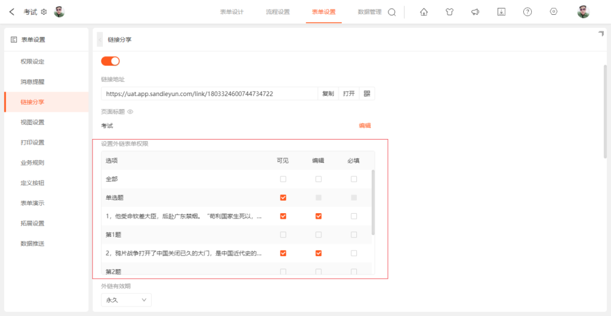Copy the share link with 复制
The height and width of the screenshot is (316, 611).
tap(328, 93)
